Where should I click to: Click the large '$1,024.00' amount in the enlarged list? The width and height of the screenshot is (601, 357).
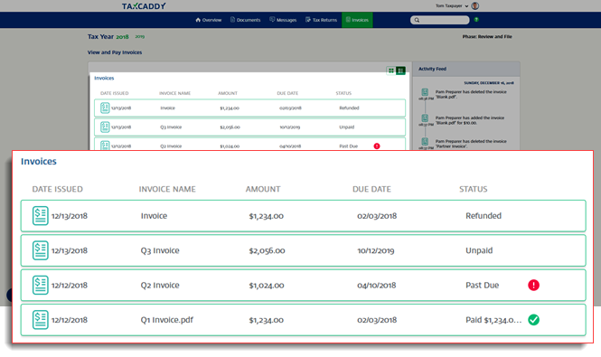coord(267,286)
